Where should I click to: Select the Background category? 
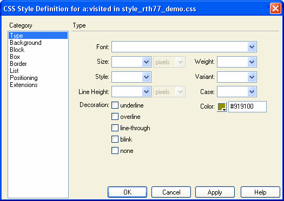pyautogui.click(x=25, y=43)
